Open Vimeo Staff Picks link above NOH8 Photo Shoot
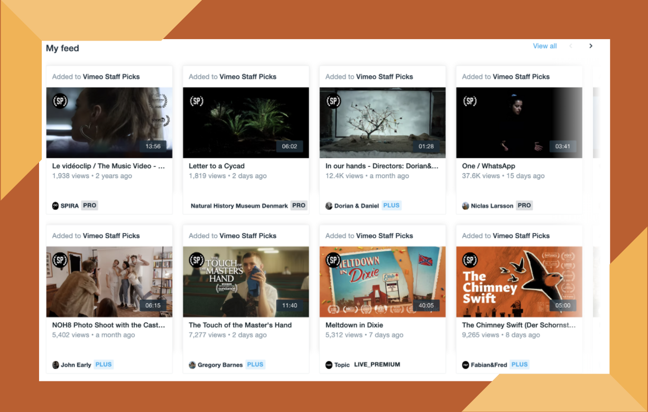 point(112,236)
